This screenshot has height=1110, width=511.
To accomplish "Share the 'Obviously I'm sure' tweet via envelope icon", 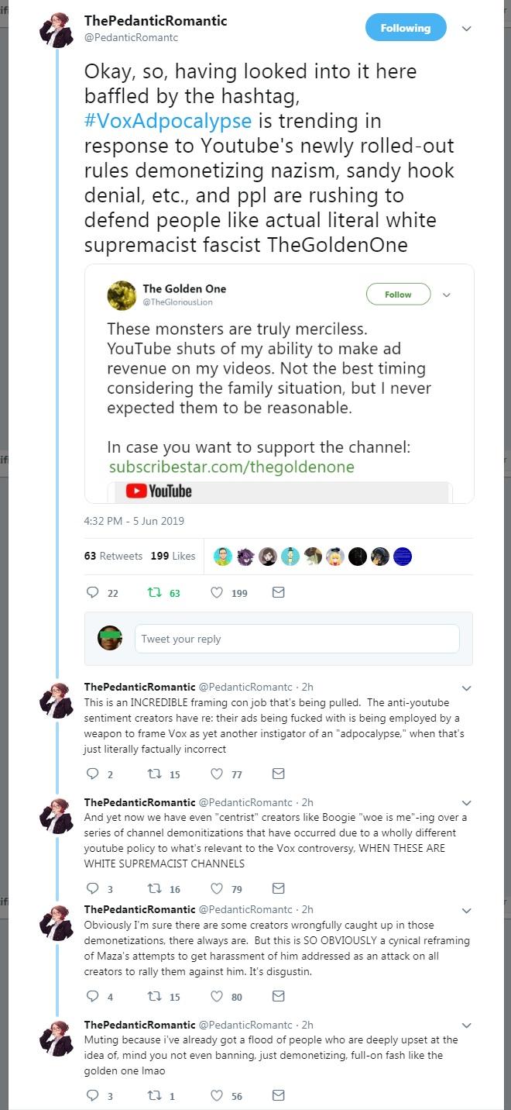I will (x=278, y=996).
